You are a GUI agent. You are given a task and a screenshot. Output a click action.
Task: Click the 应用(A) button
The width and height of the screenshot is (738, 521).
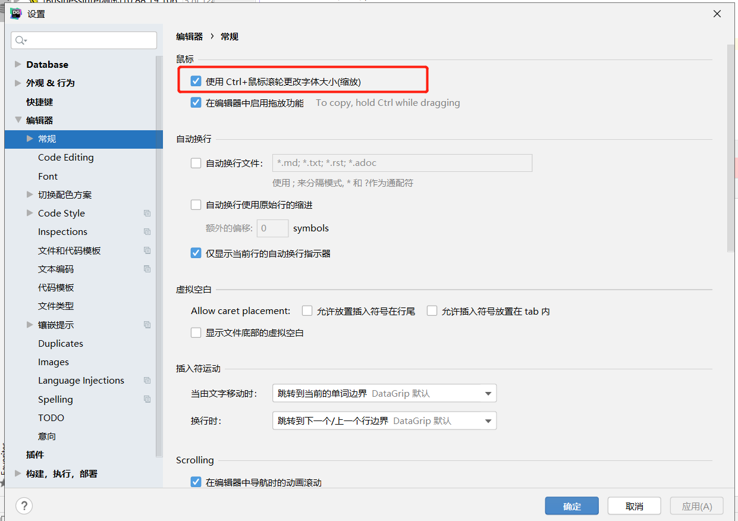696,506
